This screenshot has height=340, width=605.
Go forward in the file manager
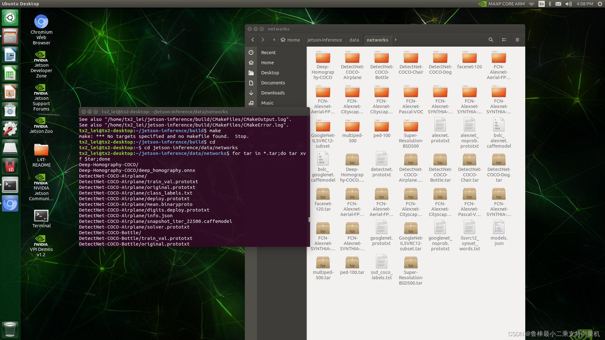263,40
